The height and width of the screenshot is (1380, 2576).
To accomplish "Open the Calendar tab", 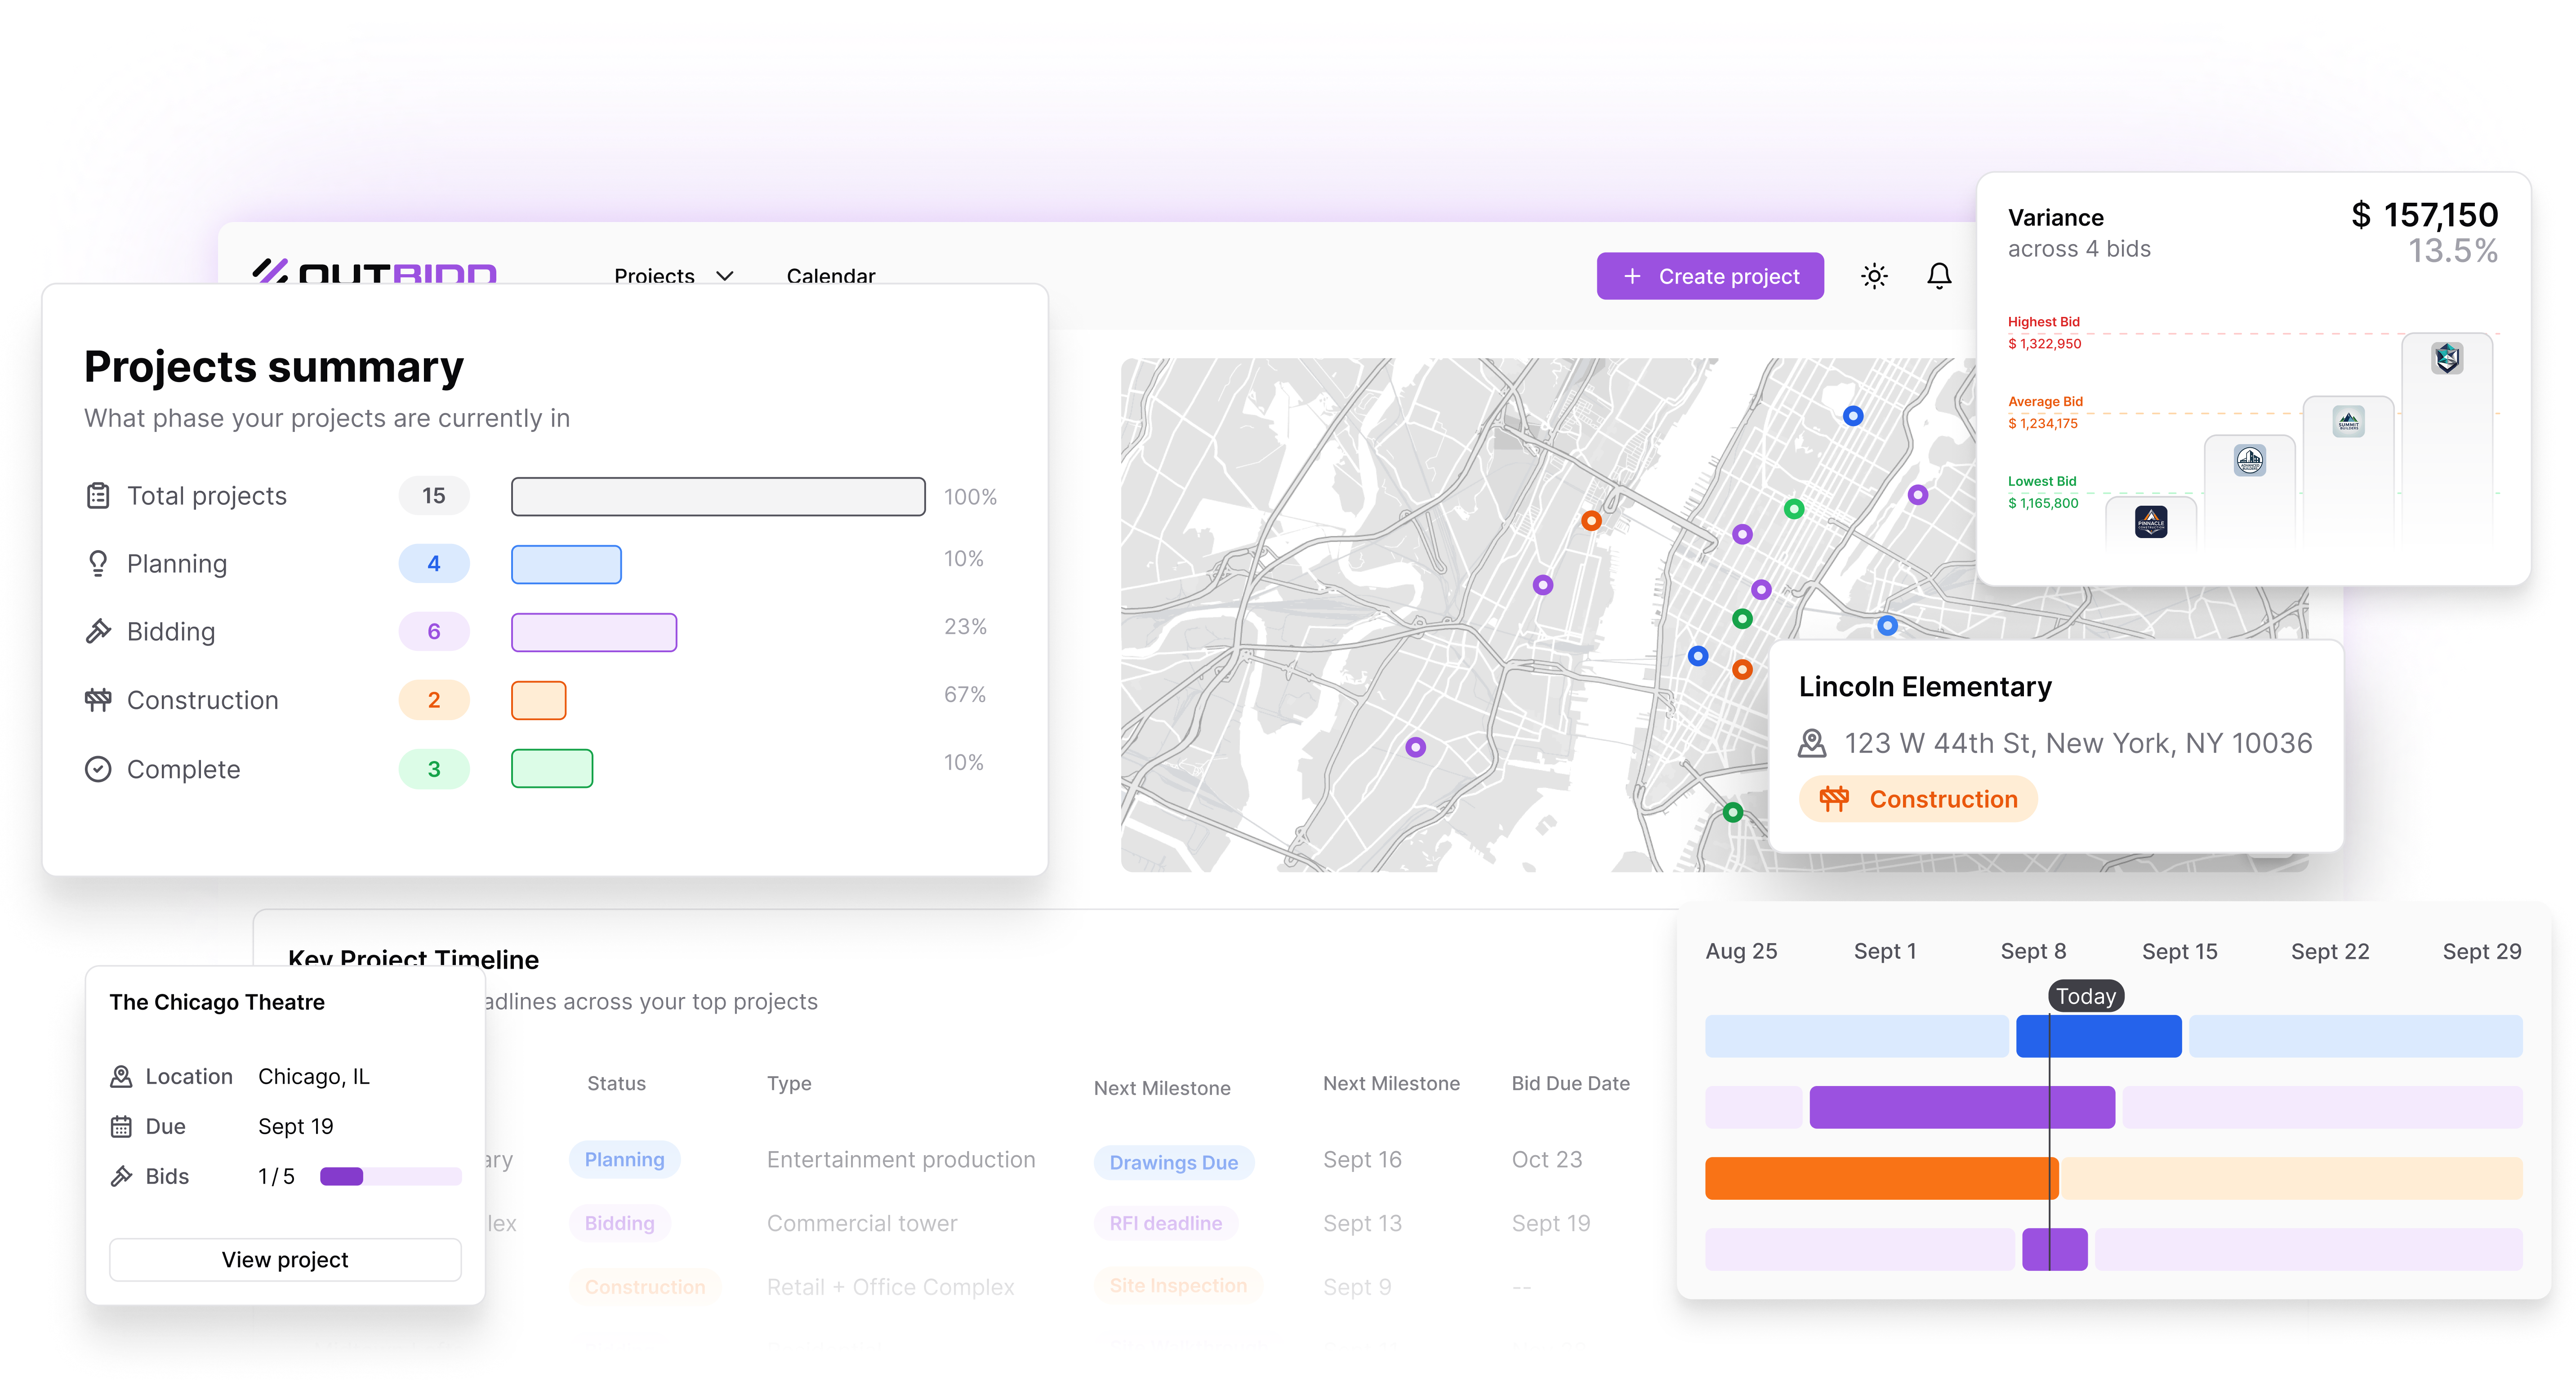I will pyautogui.click(x=830, y=276).
